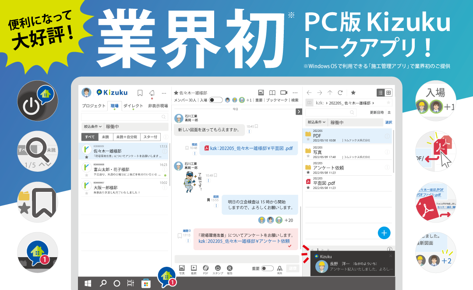473x290 pixels.
Task: Refresh the file list with the reload icon
Action: coord(340,92)
